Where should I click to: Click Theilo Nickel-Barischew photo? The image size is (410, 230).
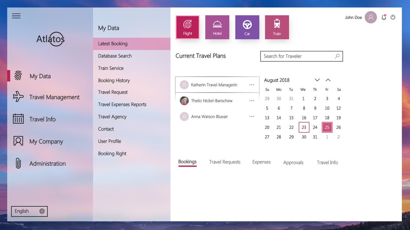pyautogui.click(x=184, y=101)
